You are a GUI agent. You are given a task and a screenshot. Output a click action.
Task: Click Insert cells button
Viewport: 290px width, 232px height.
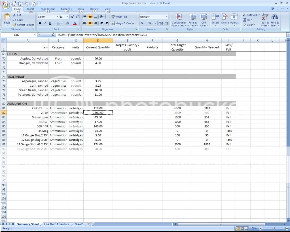pyautogui.click(x=215, y=20)
